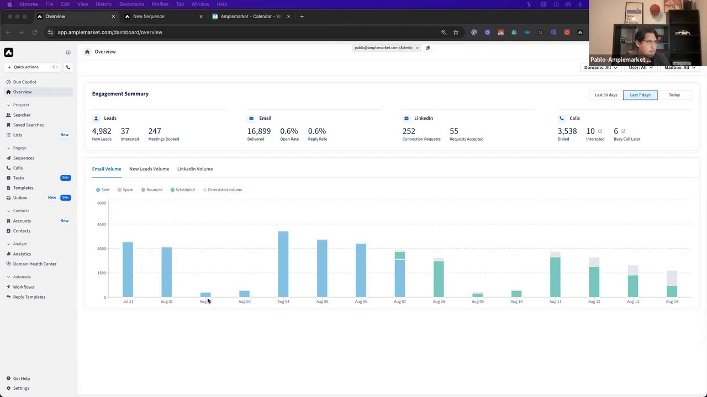
Task: Open a new browser tab
Action: [302, 17]
